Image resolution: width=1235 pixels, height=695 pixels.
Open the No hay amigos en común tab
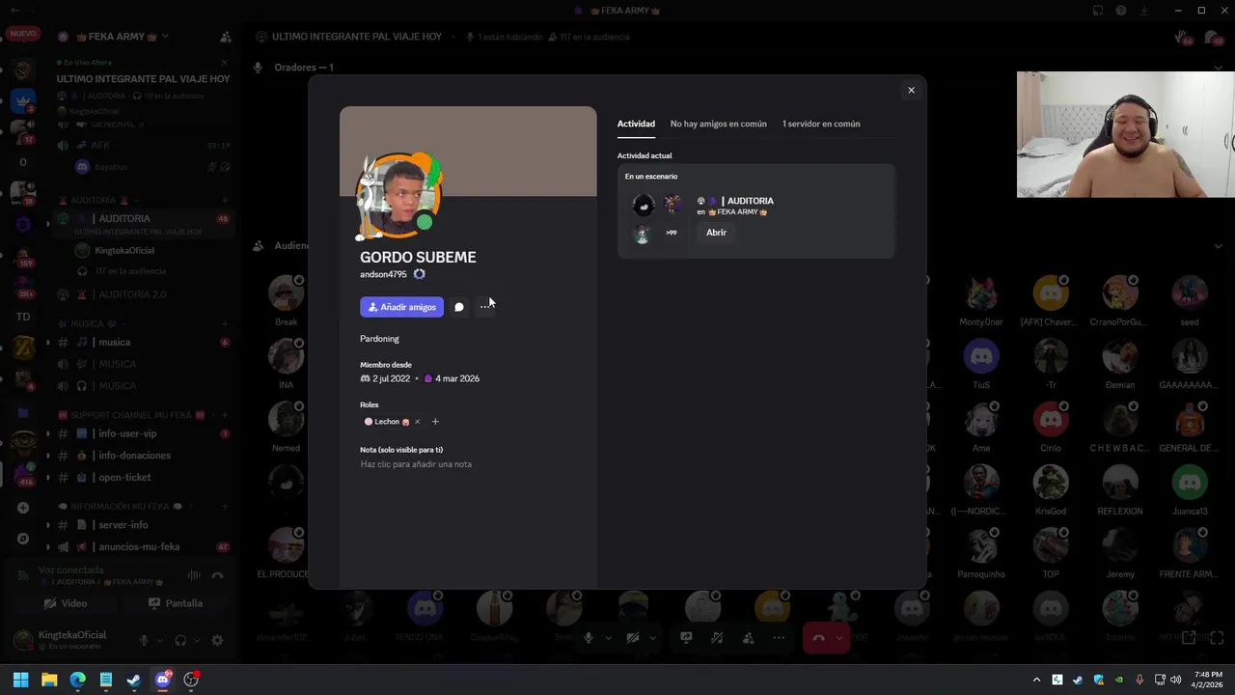(x=719, y=124)
